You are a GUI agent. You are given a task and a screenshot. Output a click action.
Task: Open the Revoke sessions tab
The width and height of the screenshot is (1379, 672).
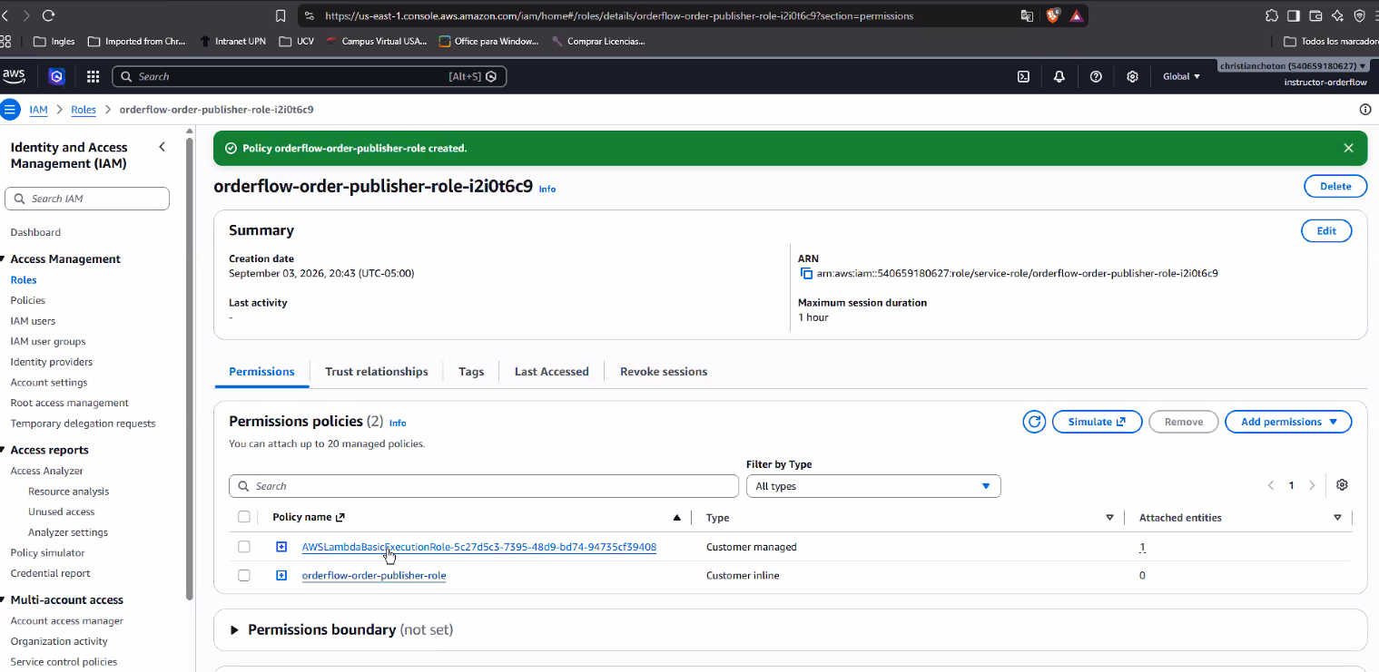coord(664,372)
